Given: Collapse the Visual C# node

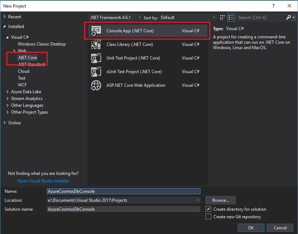Looking at the screenshot, I should 8,37.
